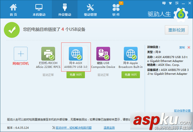Open the title bar main menu icon

[x=177, y=3]
